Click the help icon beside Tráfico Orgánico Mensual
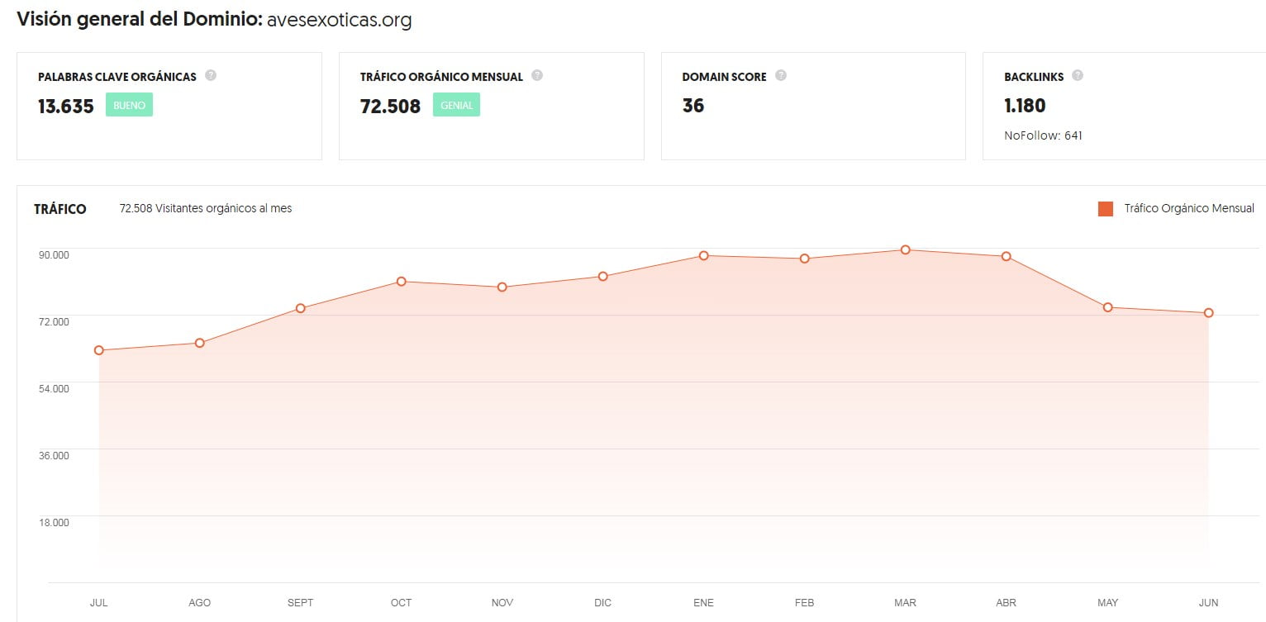The width and height of the screenshot is (1266, 622). pos(537,75)
